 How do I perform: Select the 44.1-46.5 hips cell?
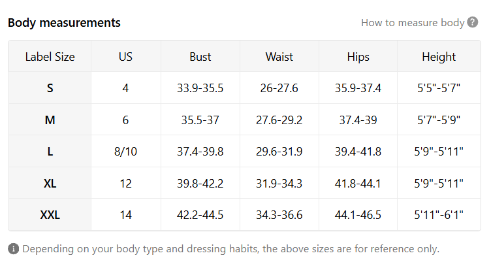click(x=358, y=215)
